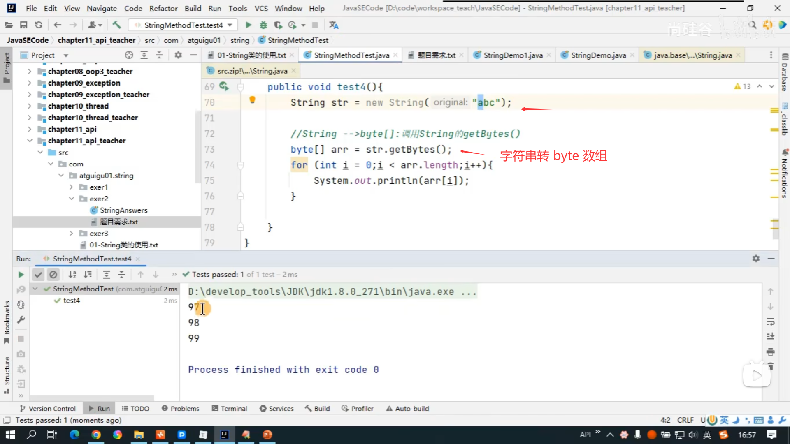This screenshot has height=444, width=790.
Task: Click Select Opened File target icon in Project panel
Action: tap(129, 55)
